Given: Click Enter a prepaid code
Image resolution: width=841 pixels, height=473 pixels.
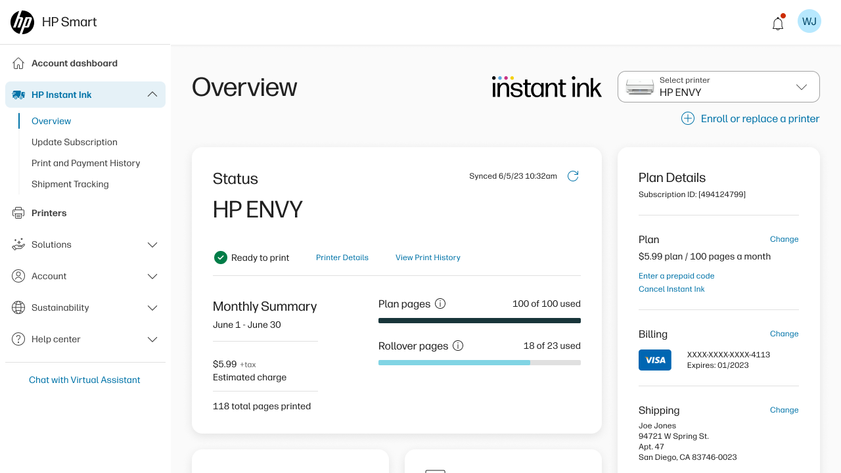Looking at the screenshot, I should click(677, 276).
